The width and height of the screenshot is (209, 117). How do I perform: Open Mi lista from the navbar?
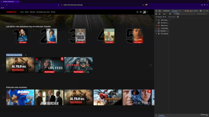coord(53,12)
